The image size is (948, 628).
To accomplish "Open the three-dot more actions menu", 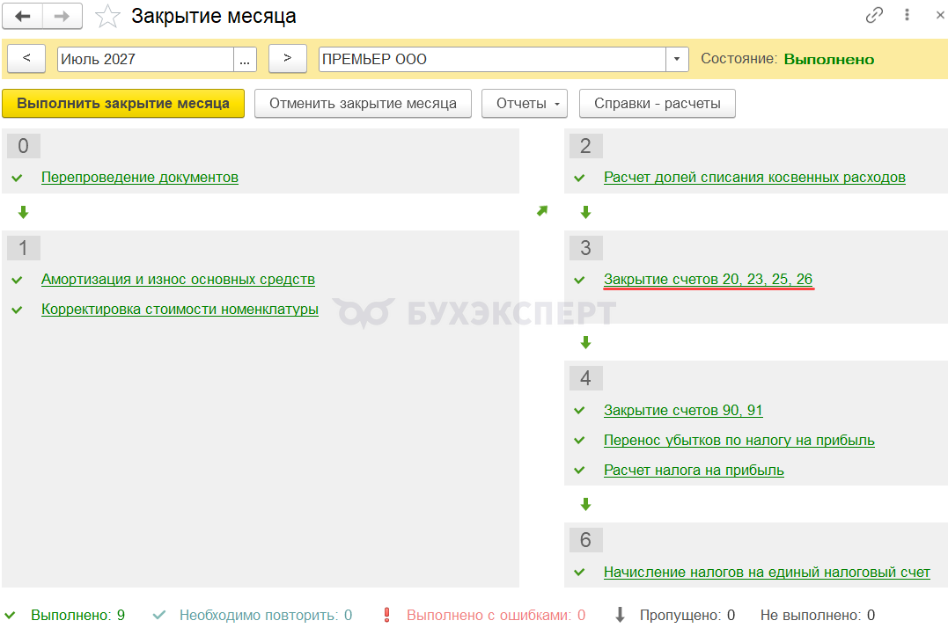I will click(x=907, y=15).
